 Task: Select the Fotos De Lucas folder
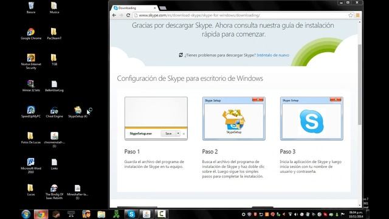(31, 138)
